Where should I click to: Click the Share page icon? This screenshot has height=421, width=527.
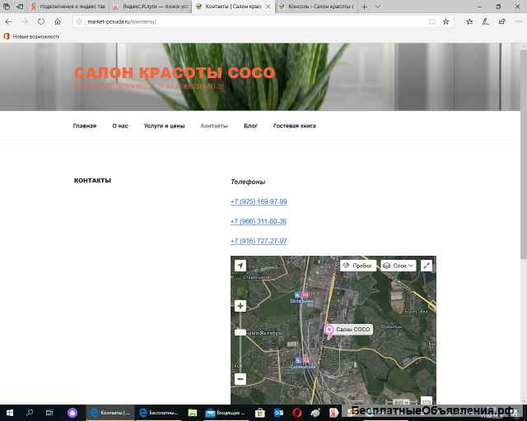(x=502, y=22)
